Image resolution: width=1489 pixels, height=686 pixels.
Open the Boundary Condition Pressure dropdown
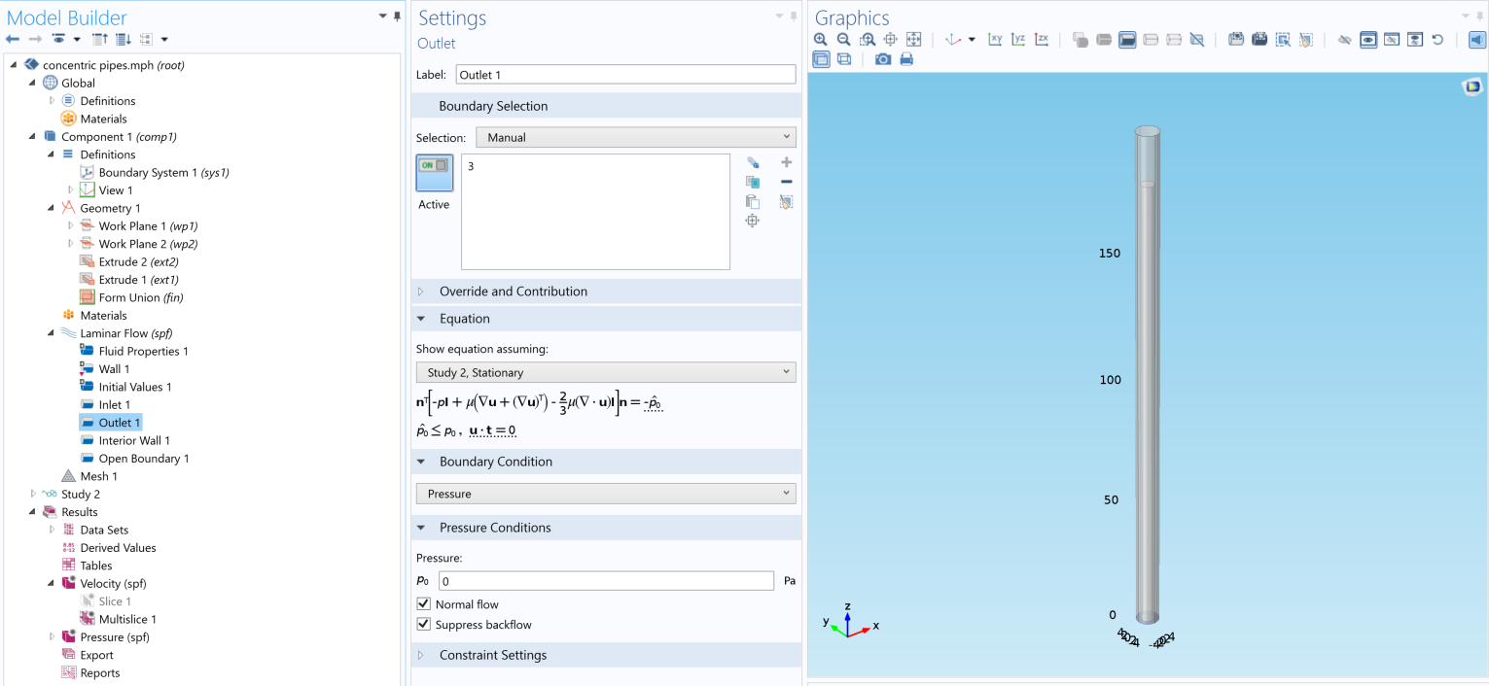(605, 494)
